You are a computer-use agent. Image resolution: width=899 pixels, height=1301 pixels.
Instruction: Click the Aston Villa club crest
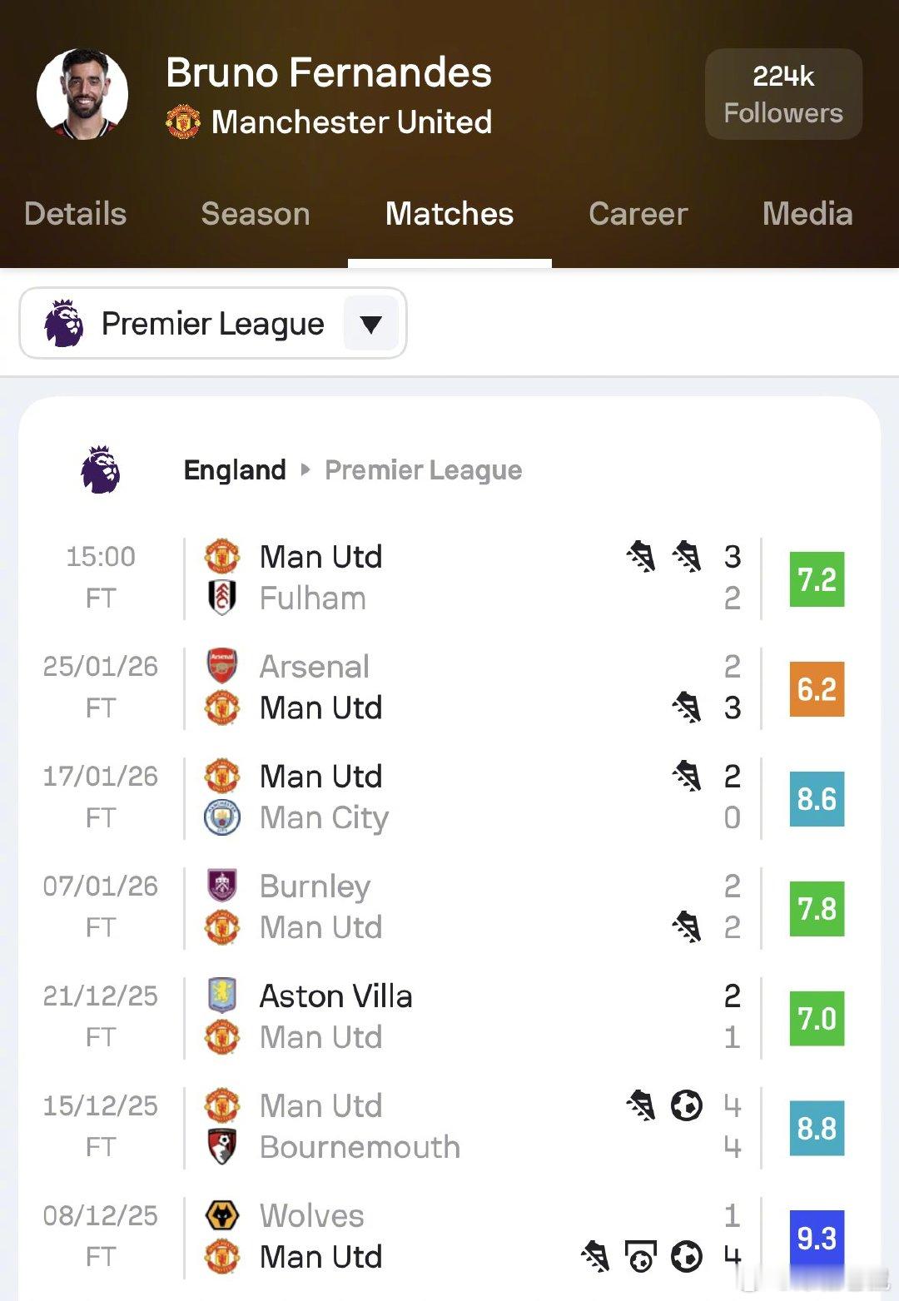222,996
